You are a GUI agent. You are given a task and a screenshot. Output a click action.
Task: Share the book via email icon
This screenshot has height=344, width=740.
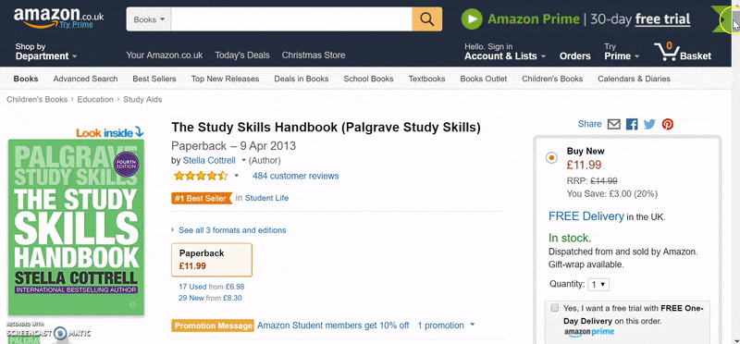[x=613, y=124]
